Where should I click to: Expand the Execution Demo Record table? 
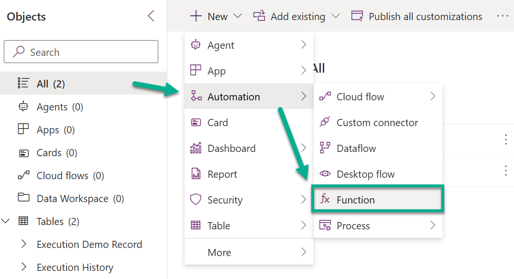tap(23, 244)
